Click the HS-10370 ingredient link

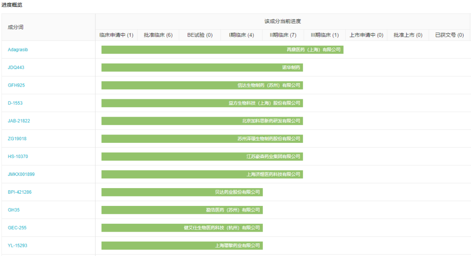[x=18, y=156]
